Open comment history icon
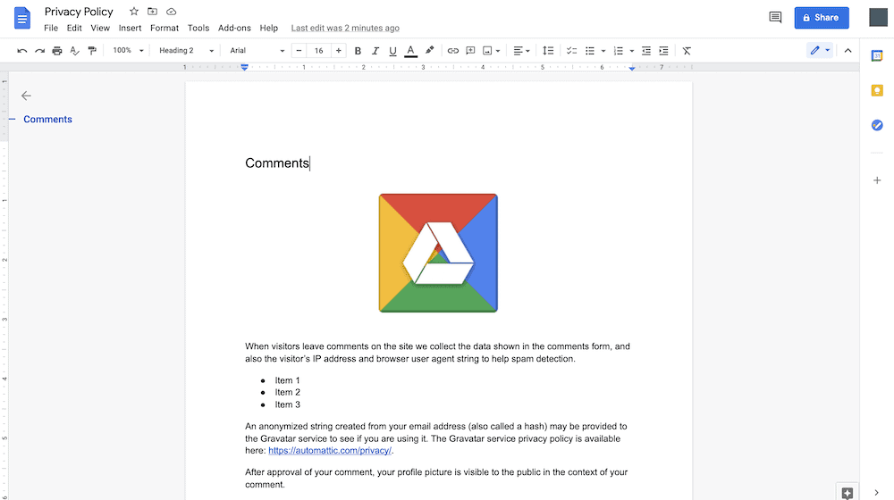894x500 pixels. (x=775, y=17)
